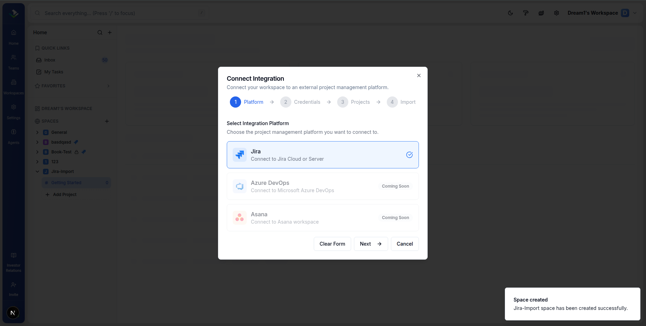
Task: Expand the Favorites section chevron
Action: [x=108, y=86]
